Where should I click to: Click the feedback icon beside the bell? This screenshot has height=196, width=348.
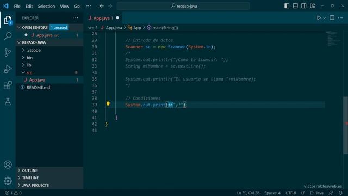click(x=331, y=193)
